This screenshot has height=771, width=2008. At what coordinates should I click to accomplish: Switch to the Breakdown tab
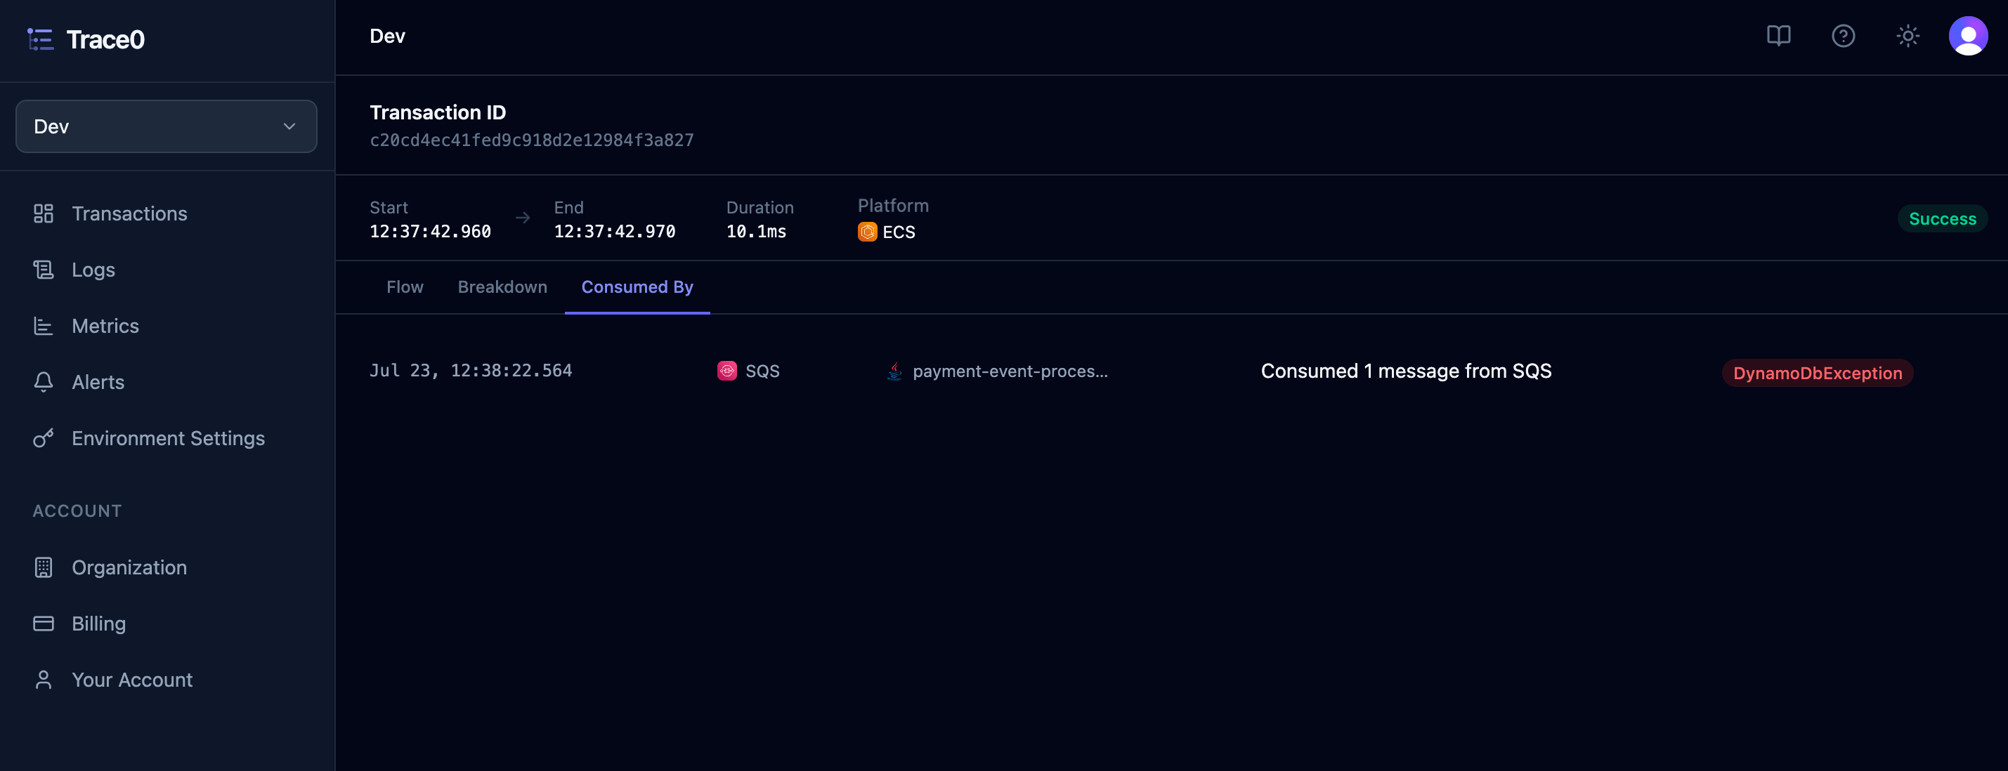pyautogui.click(x=502, y=286)
